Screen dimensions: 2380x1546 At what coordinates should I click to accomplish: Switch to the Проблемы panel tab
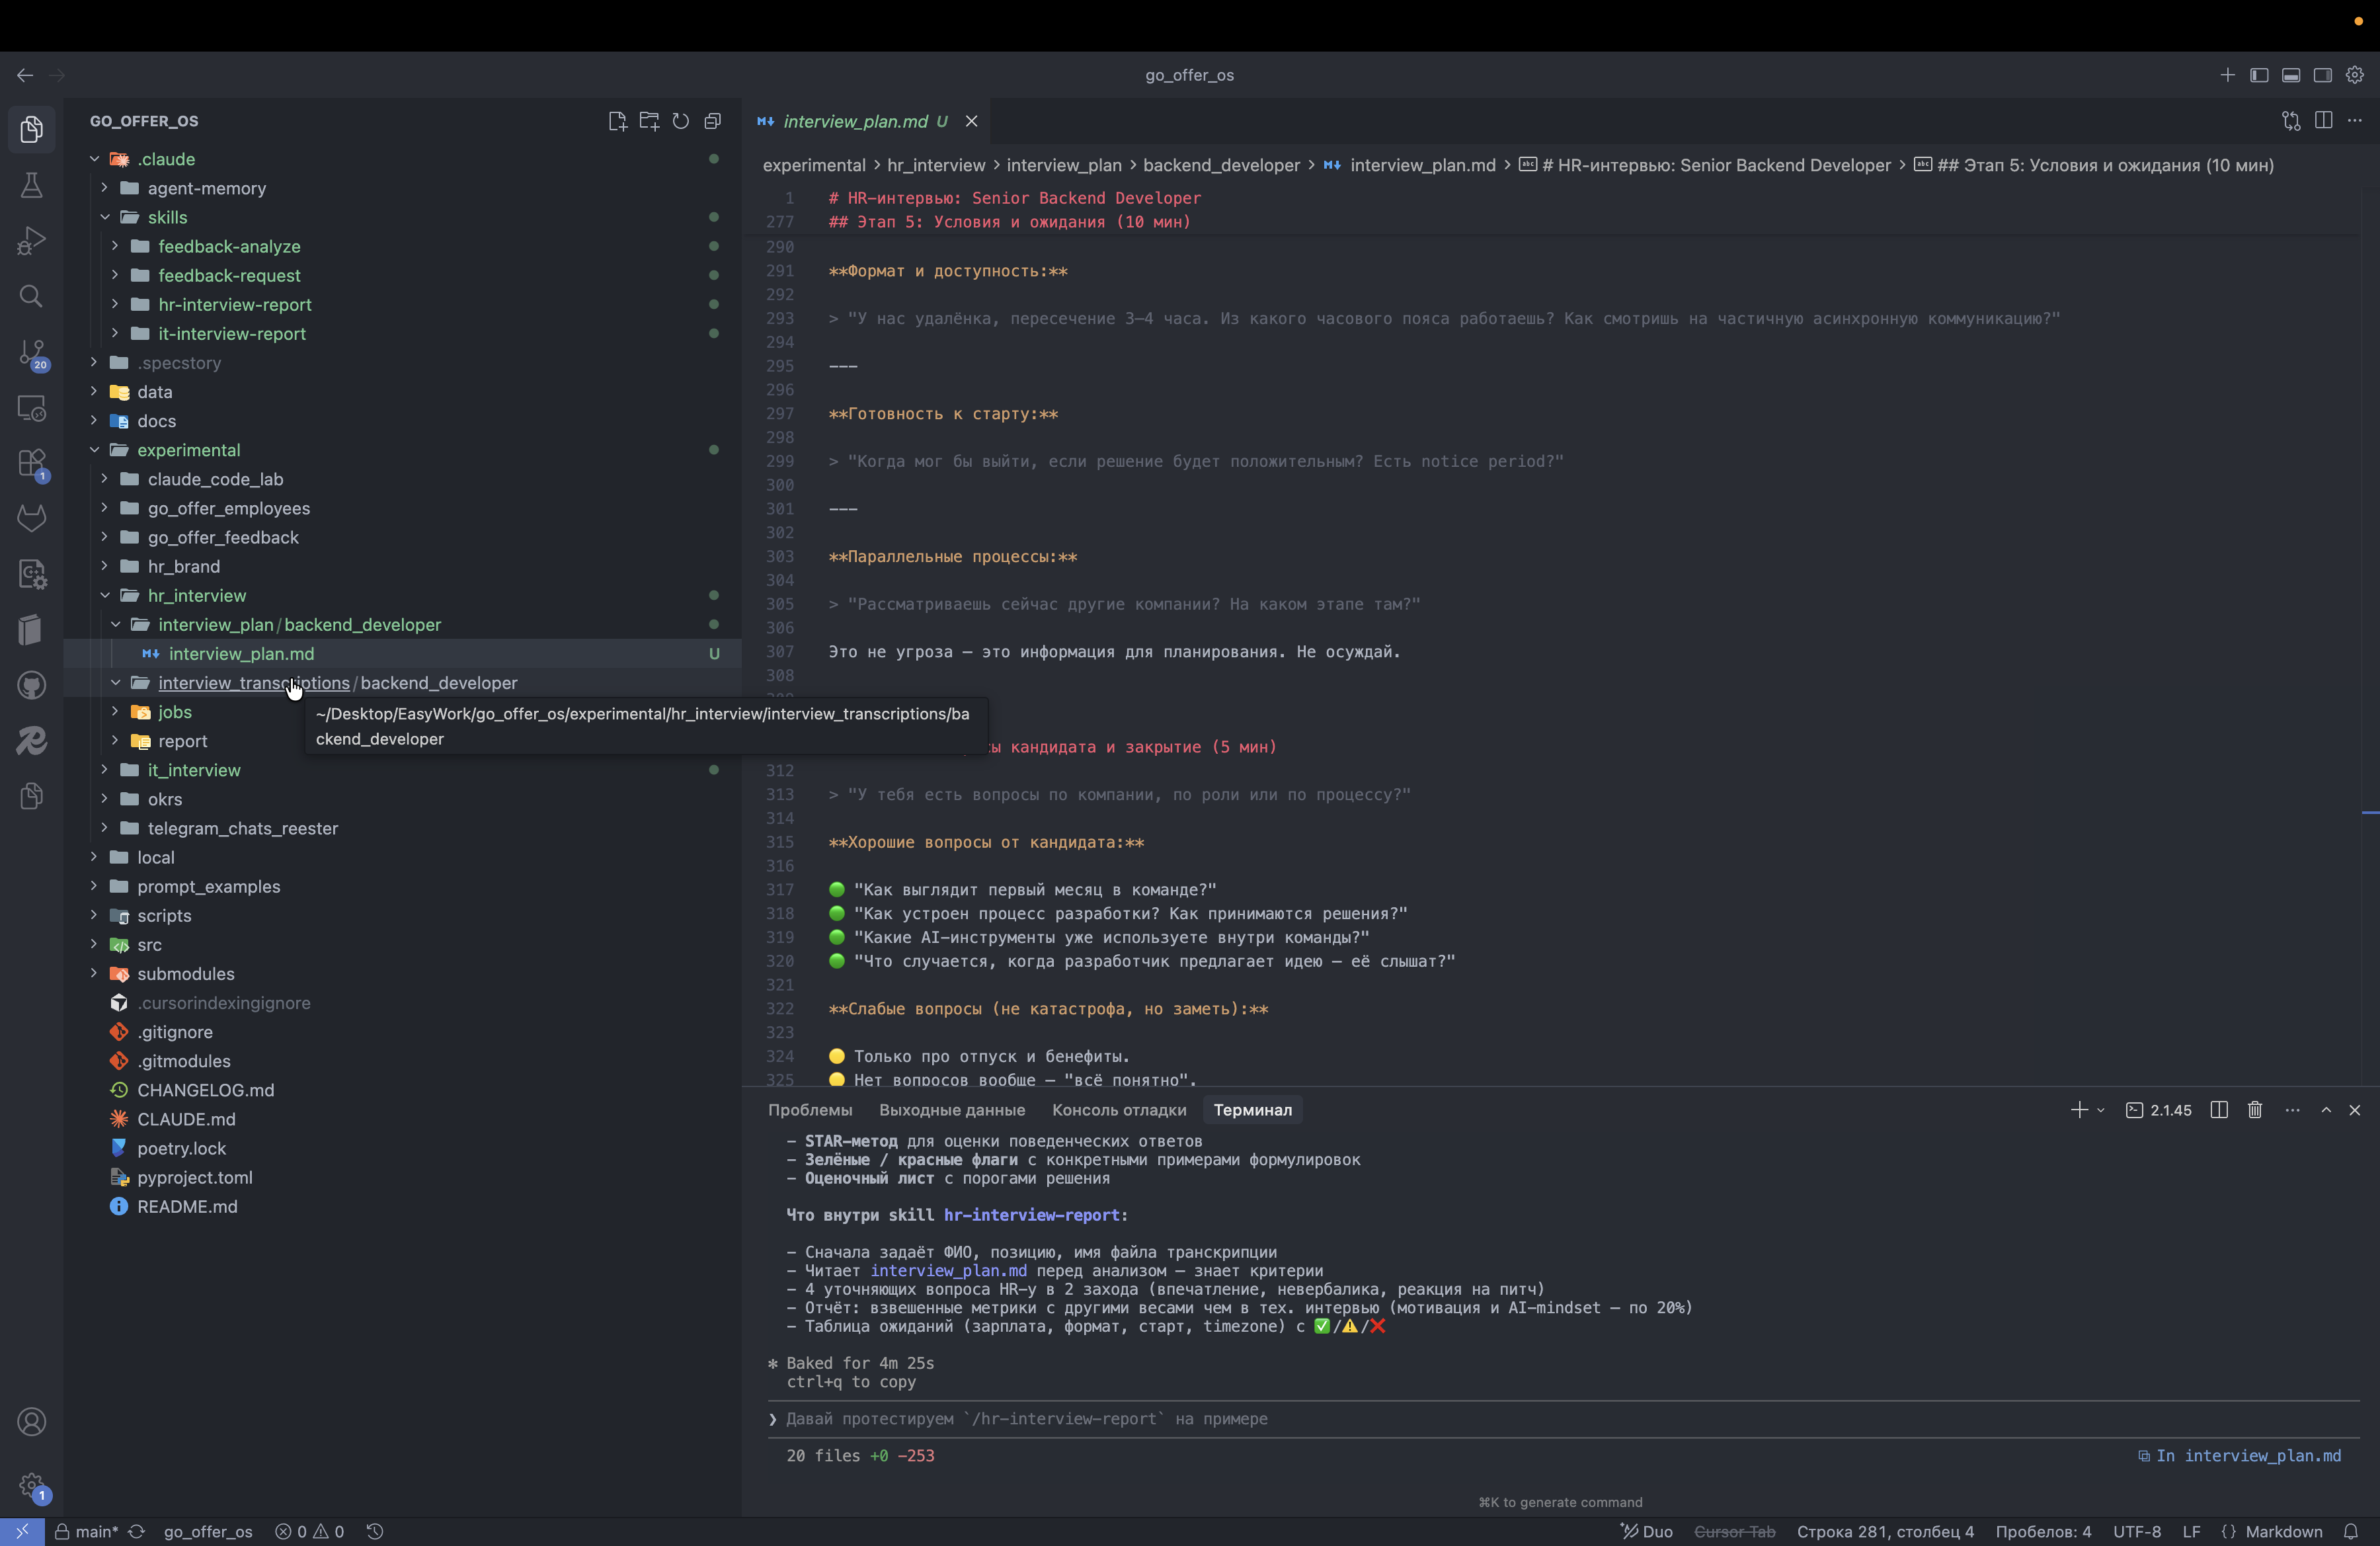coord(809,1110)
